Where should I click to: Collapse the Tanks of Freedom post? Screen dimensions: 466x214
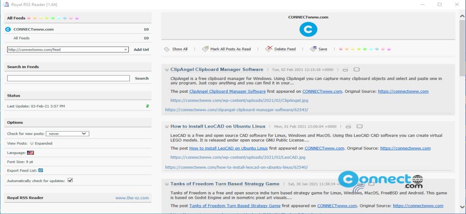tap(167, 184)
